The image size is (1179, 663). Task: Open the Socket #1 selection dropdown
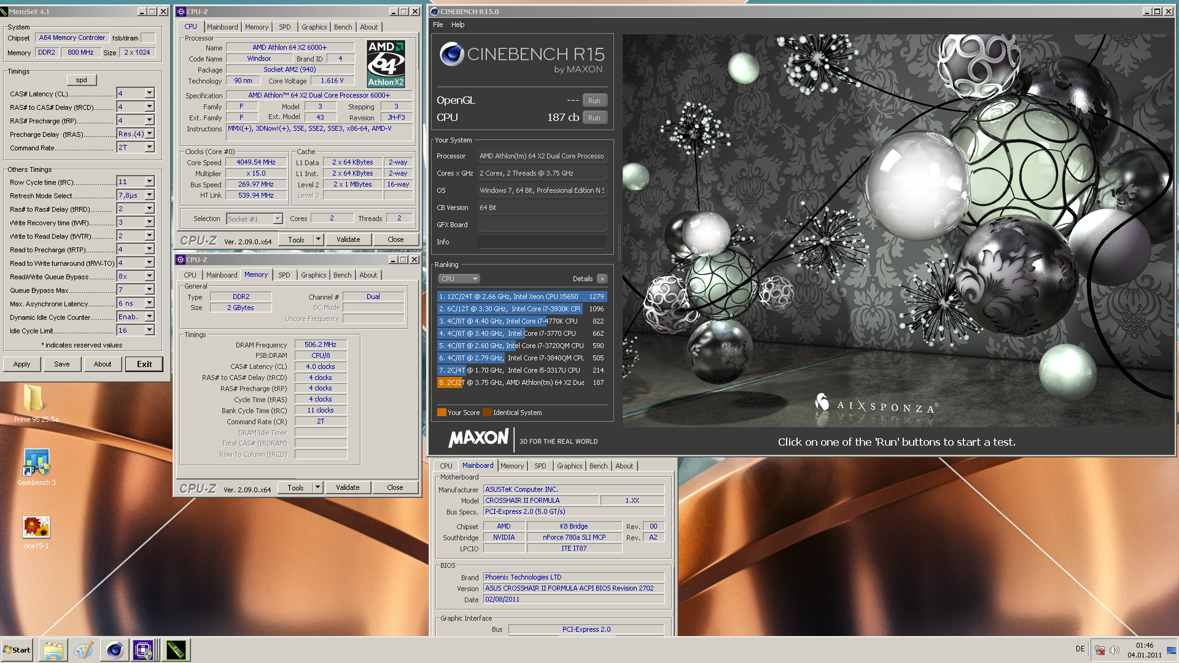pyautogui.click(x=278, y=219)
